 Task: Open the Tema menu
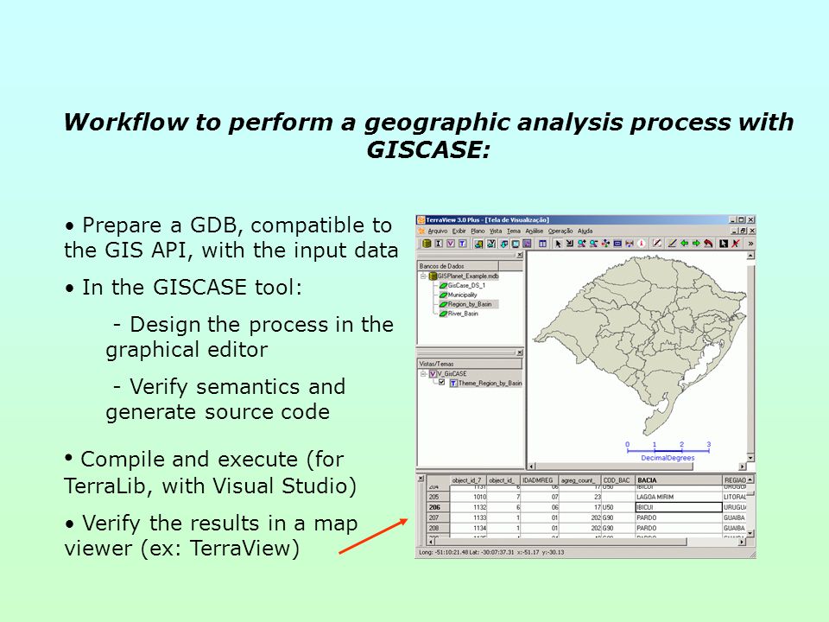514,232
